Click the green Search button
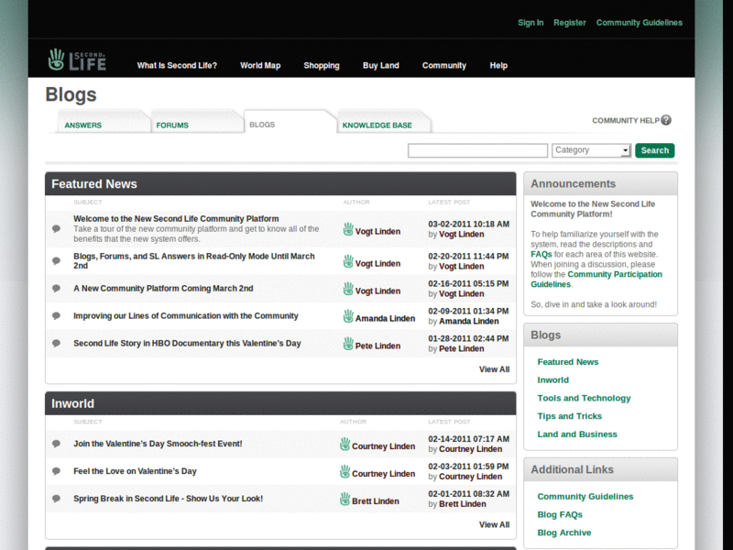 click(655, 150)
